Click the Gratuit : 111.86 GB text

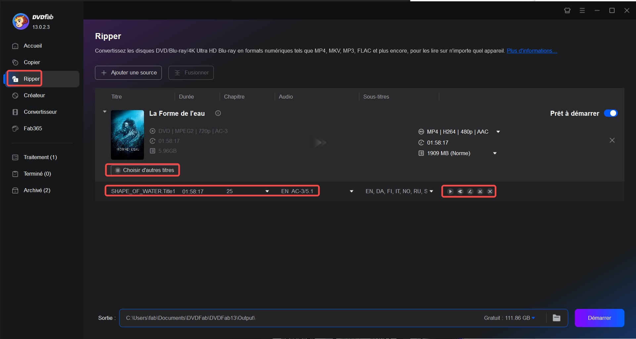[x=507, y=318]
